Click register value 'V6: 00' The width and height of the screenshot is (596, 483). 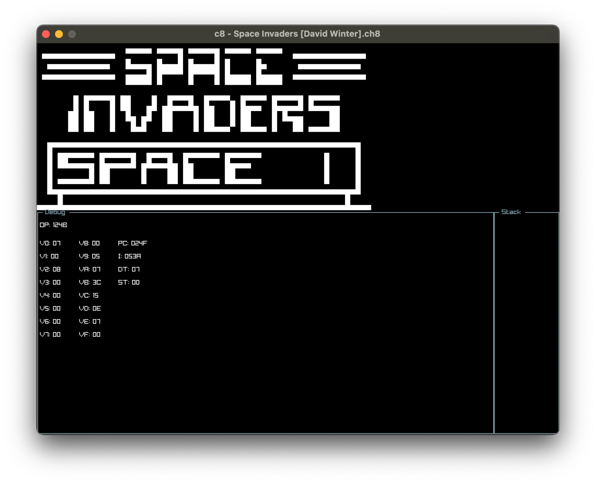(x=50, y=321)
